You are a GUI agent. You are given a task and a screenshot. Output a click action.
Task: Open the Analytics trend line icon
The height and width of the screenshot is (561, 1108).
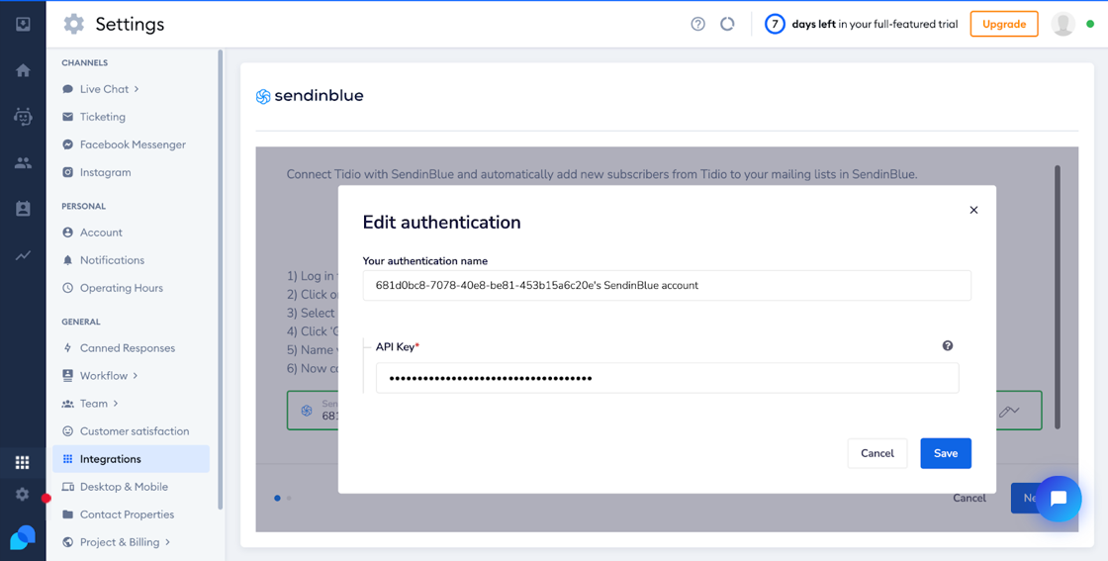tap(23, 255)
